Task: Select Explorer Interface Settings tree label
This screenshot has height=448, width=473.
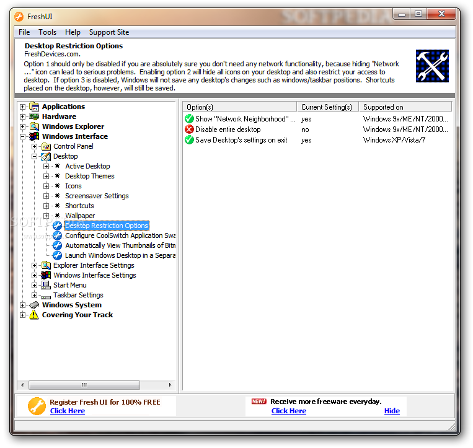Action: [x=94, y=265]
